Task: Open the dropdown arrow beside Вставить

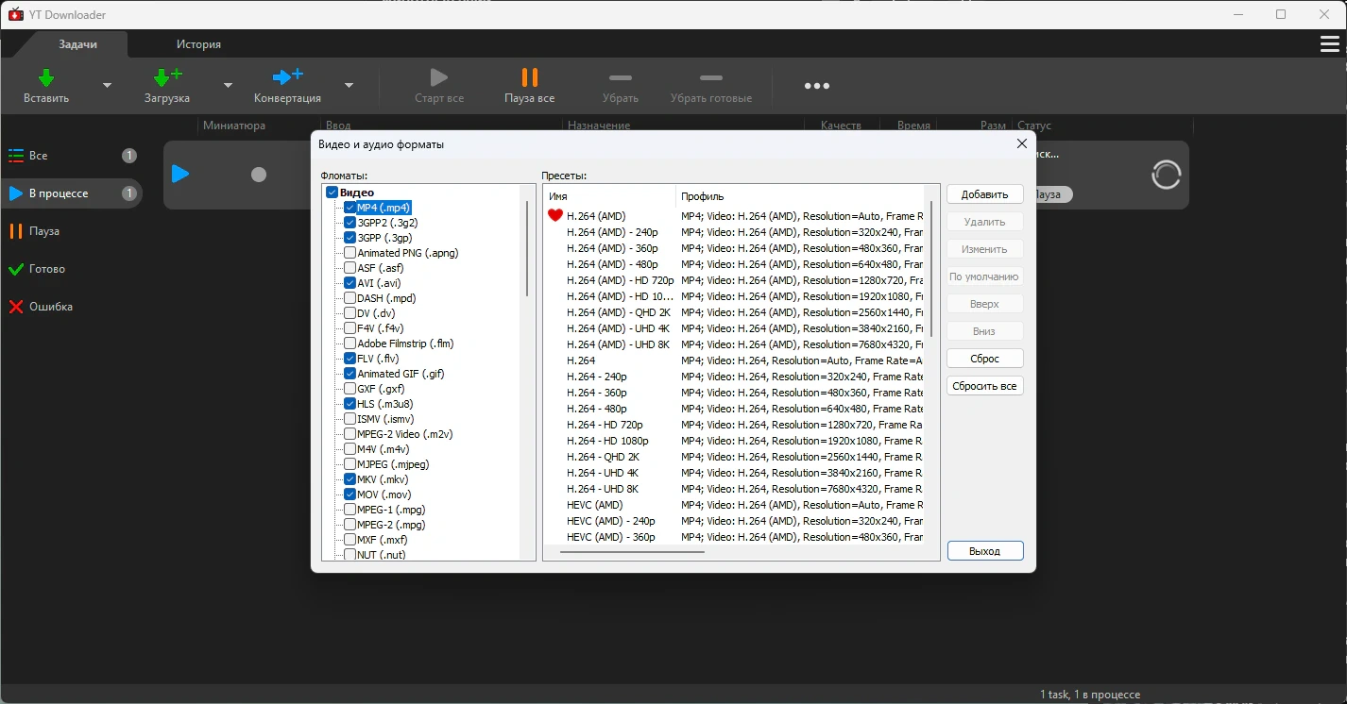Action: tap(107, 85)
